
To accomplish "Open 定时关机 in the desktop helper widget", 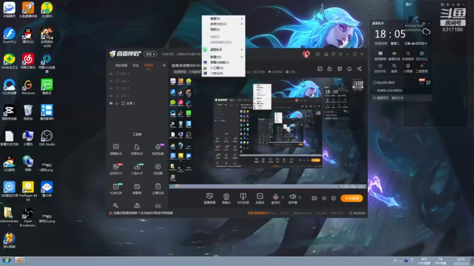I will pos(380,68).
